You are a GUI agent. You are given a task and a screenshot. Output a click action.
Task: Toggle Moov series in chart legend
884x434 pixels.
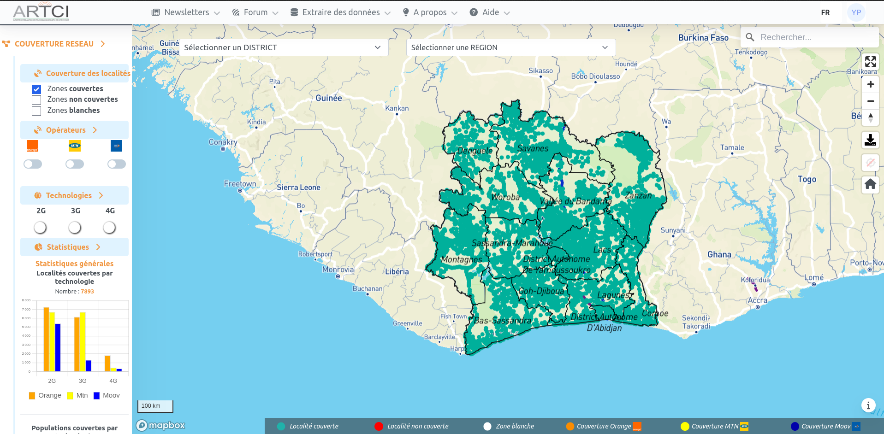tap(107, 395)
